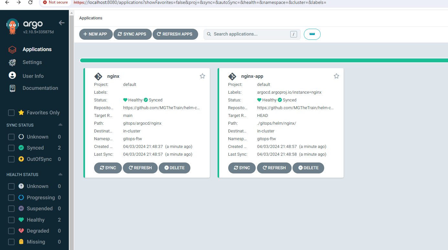Focus the Search applications field
The image size is (448, 250).
pos(252,34)
